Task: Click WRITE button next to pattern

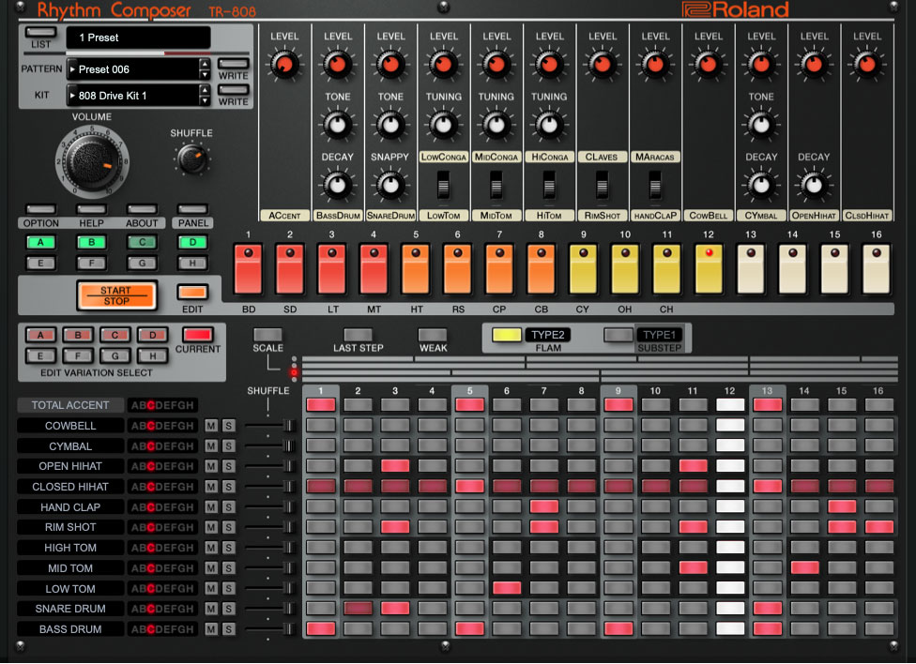Action: click(233, 63)
